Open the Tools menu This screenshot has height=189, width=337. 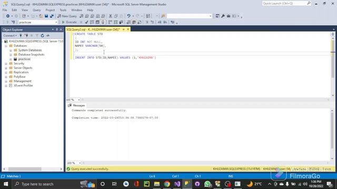tap(63, 10)
